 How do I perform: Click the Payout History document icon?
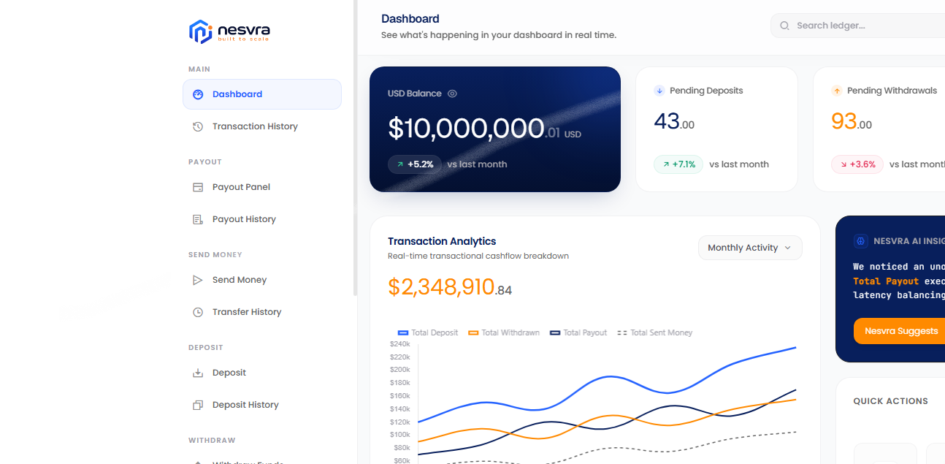pyautogui.click(x=198, y=219)
